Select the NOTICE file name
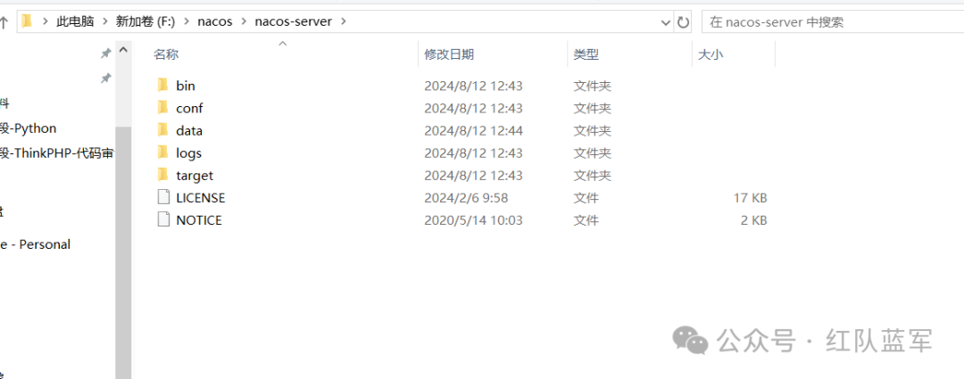 click(x=198, y=220)
